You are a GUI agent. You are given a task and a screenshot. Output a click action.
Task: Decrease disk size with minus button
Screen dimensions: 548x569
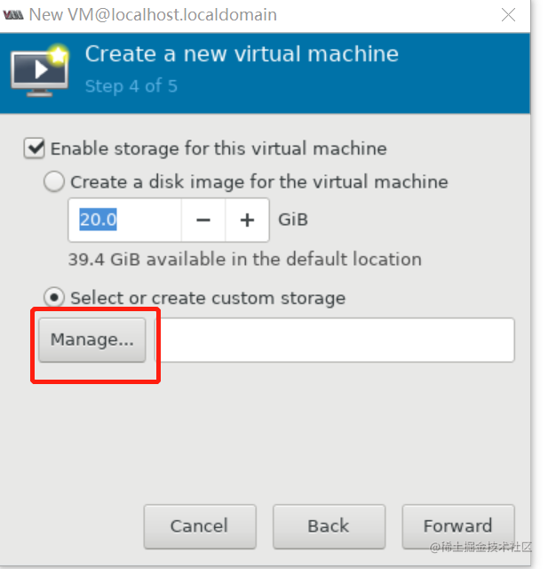coord(203,220)
